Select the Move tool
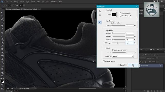This screenshot has height=92, width=165. point(2,13)
